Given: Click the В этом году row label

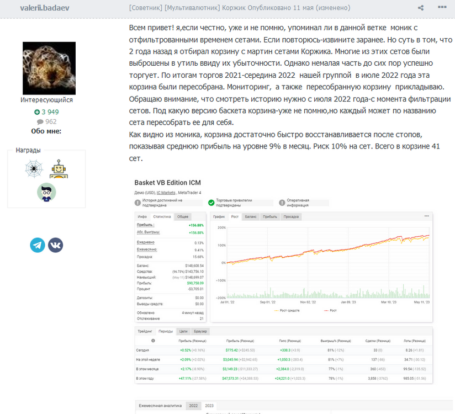Looking at the screenshot, I should tap(145, 378).
